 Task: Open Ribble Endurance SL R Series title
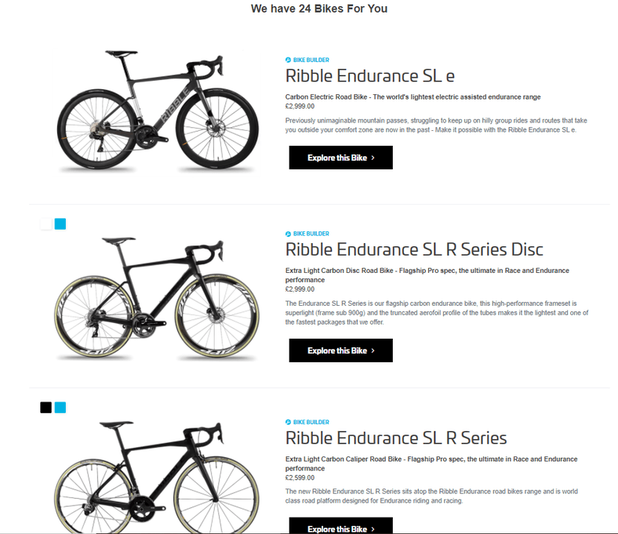(x=396, y=438)
